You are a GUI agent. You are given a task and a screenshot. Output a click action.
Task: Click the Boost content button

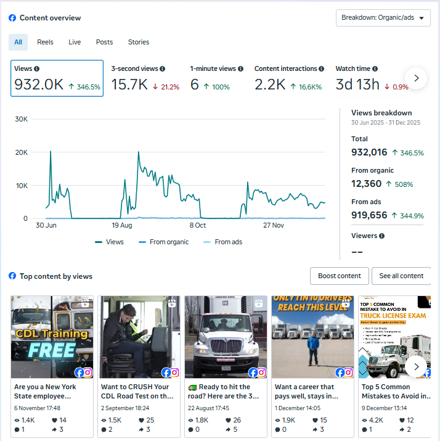340,276
